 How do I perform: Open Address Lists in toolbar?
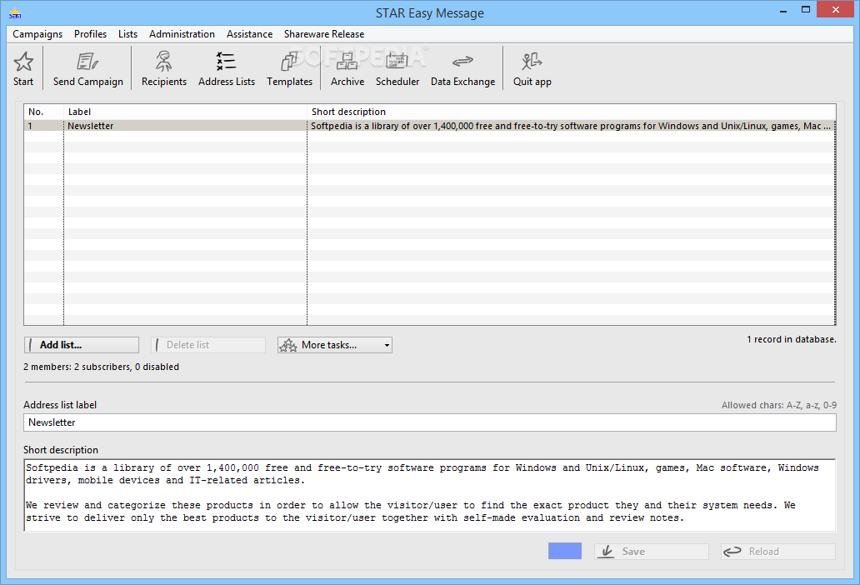(x=227, y=68)
